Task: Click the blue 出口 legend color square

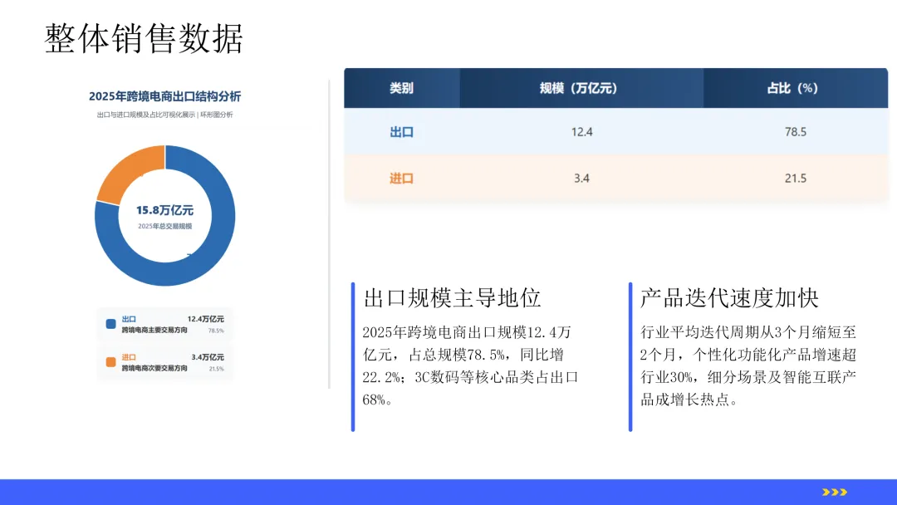Action: pyautogui.click(x=111, y=324)
